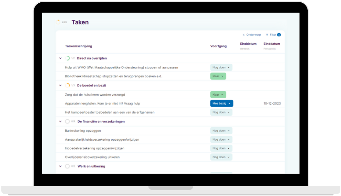The image size is (341, 196).
Task: Collapse the Direct na overlijden section
Action: point(61,58)
